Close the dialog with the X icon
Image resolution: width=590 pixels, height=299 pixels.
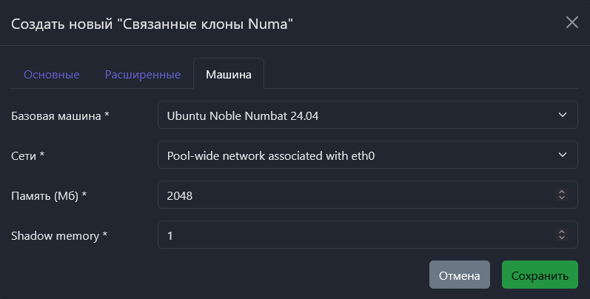tap(572, 22)
